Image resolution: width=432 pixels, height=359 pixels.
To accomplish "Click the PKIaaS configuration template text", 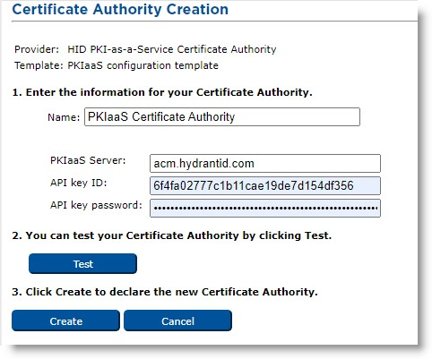I will 143,65.
